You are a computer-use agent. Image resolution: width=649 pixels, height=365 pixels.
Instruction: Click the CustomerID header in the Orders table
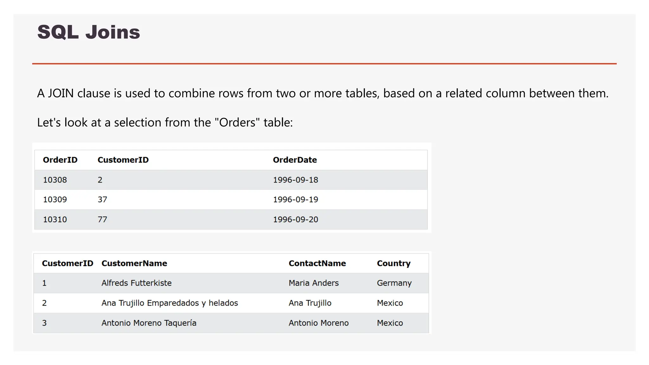123,160
